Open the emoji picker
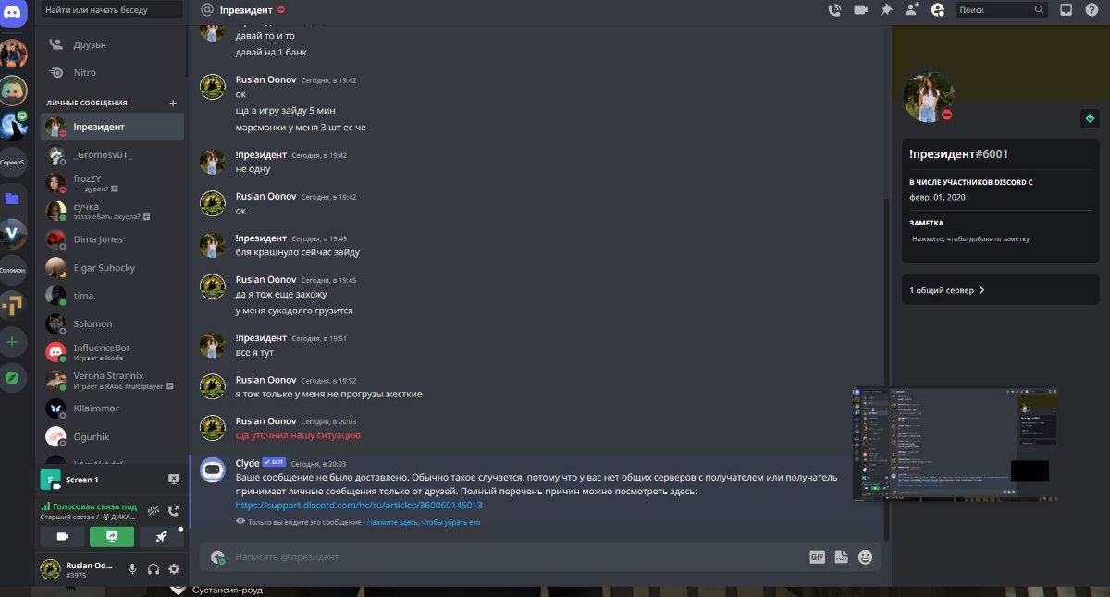 (x=865, y=557)
